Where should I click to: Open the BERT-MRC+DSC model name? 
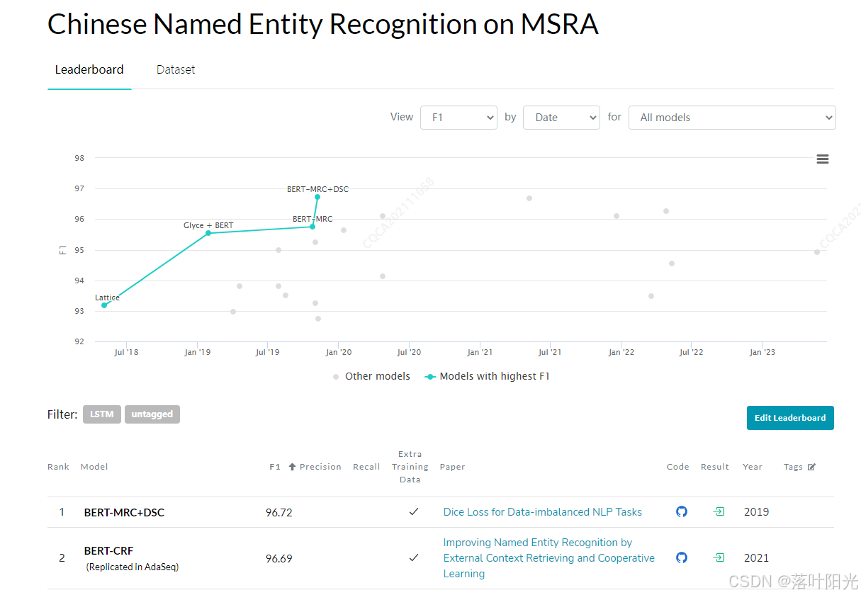124,512
